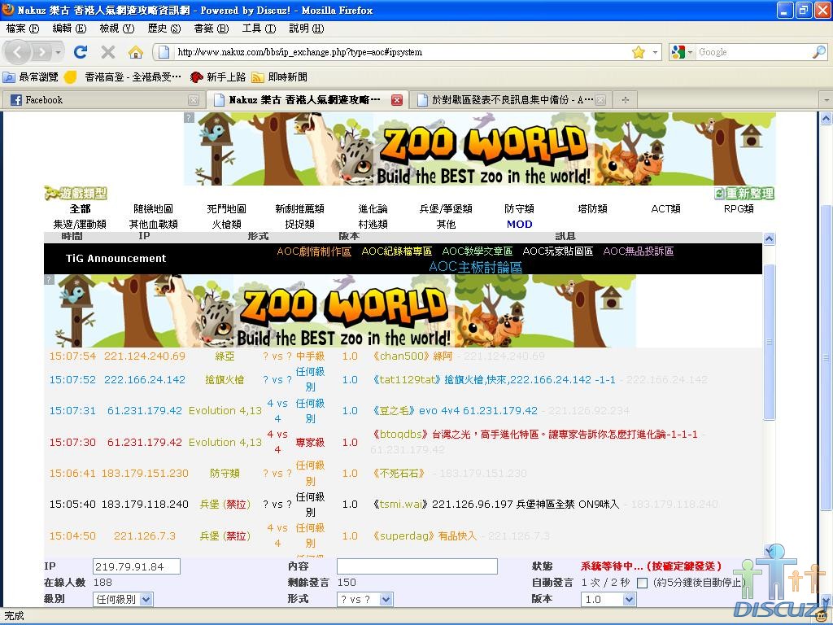Close the active Nakuz tab
The width and height of the screenshot is (833, 625).
tap(396, 100)
